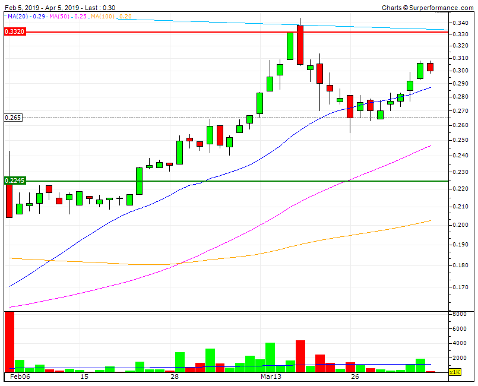This screenshot has height=386, width=478.
Task: Click the date range header starting "Feb 5, 2019"
Action: click(60, 8)
